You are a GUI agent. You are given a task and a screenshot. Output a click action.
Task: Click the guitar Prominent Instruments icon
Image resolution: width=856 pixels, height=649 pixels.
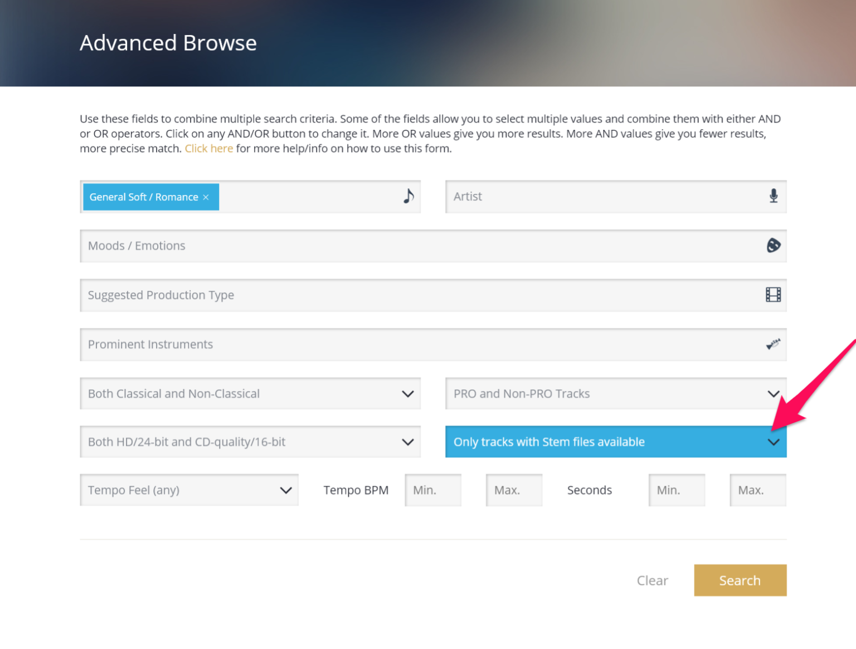pyautogui.click(x=773, y=344)
